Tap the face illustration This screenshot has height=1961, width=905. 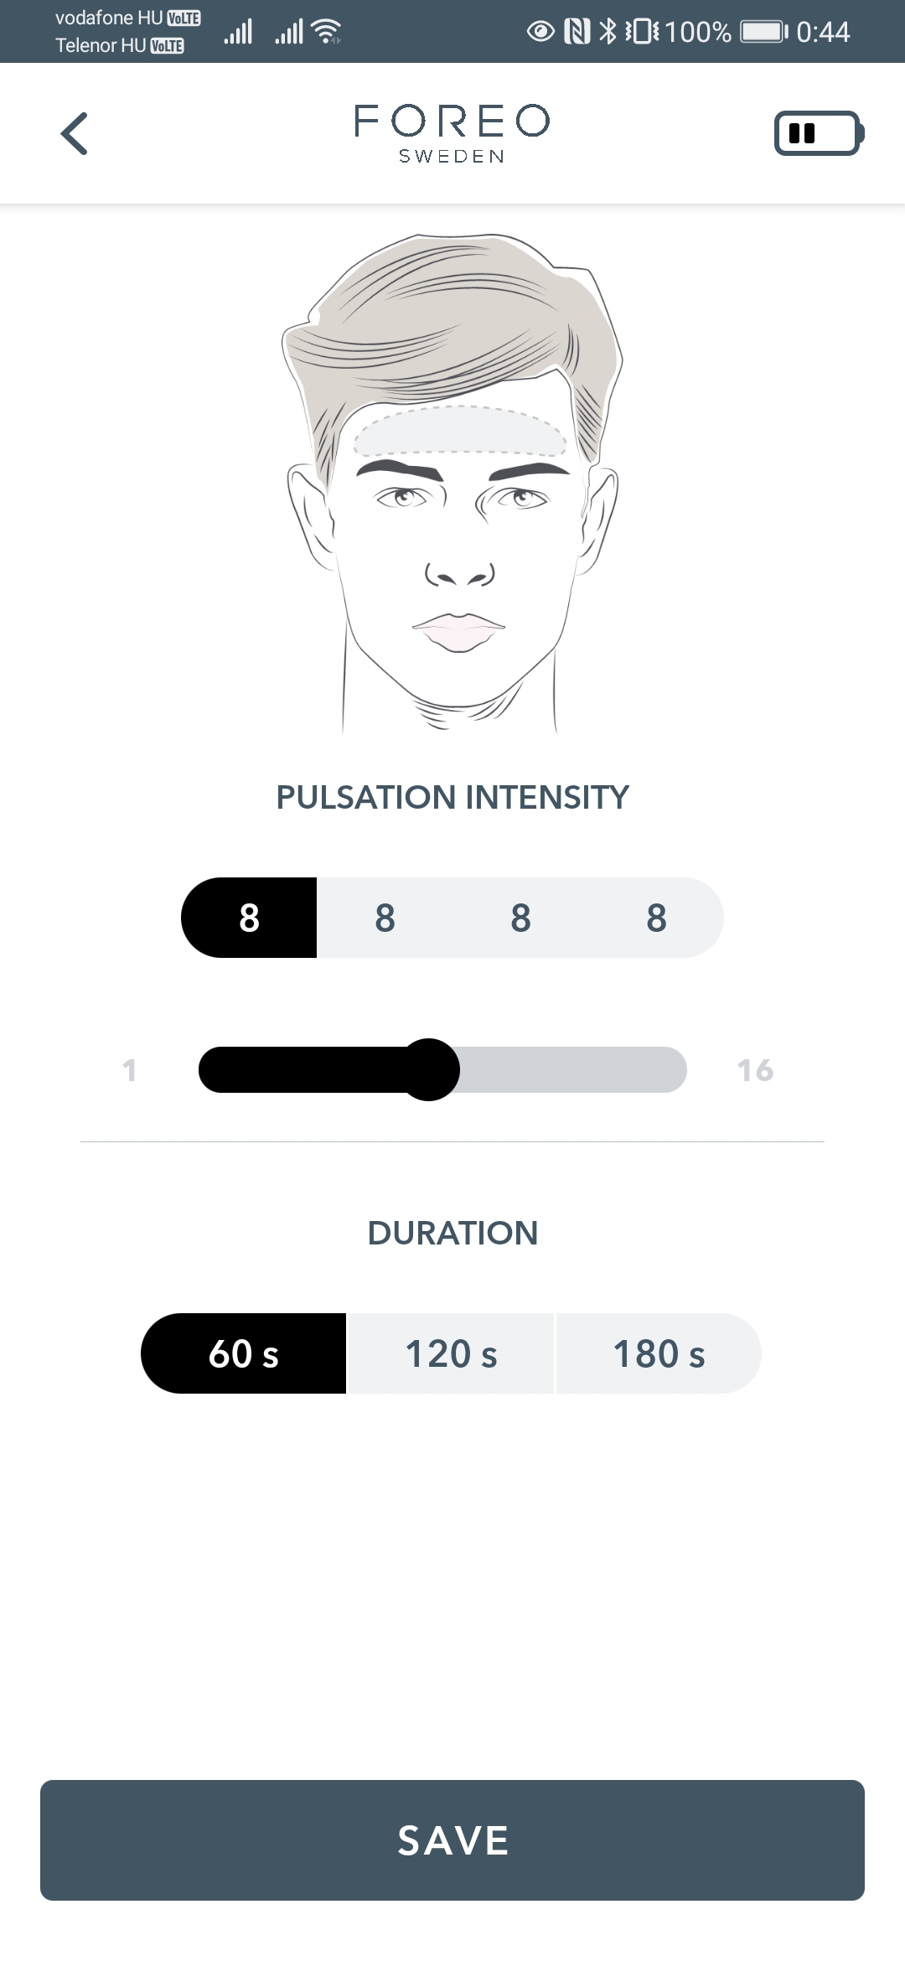coord(452,484)
